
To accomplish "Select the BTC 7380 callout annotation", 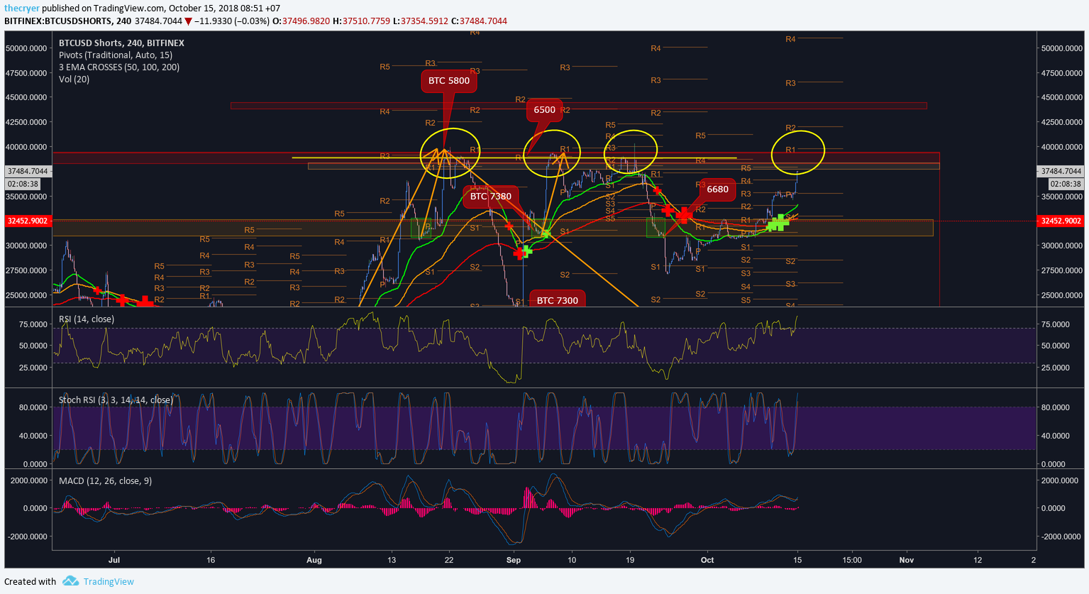I will click(490, 197).
